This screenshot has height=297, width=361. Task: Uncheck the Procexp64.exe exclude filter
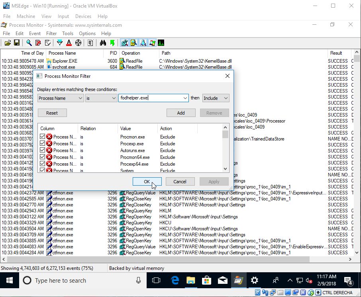coord(43,164)
